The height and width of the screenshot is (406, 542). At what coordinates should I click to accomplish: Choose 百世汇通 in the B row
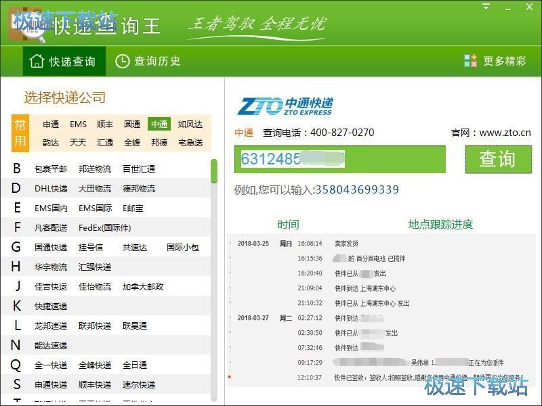(x=139, y=168)
